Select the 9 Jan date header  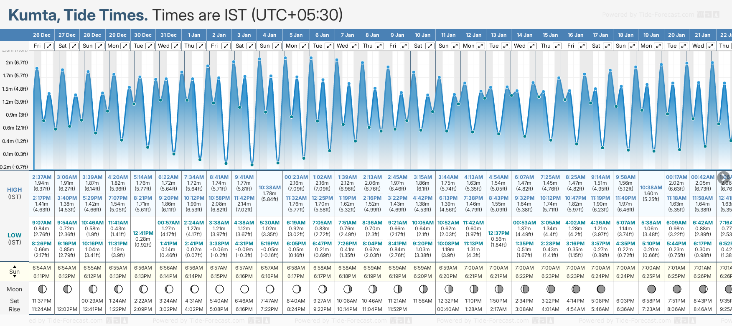(x=397, y=35)
